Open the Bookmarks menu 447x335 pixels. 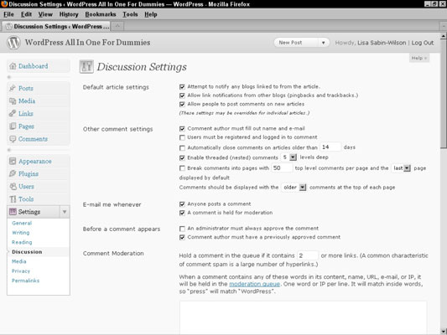pyautogui.click(x=101, y=14)
